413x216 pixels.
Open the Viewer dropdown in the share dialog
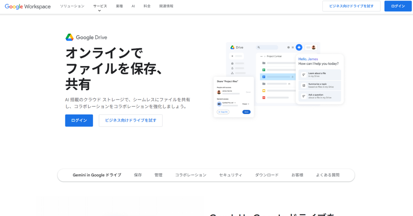pyautogui.click(x=246, y=104)
